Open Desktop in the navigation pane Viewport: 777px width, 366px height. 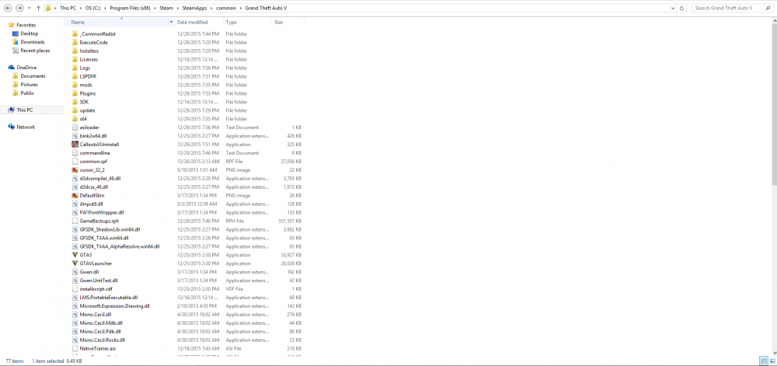click(29, 33)
